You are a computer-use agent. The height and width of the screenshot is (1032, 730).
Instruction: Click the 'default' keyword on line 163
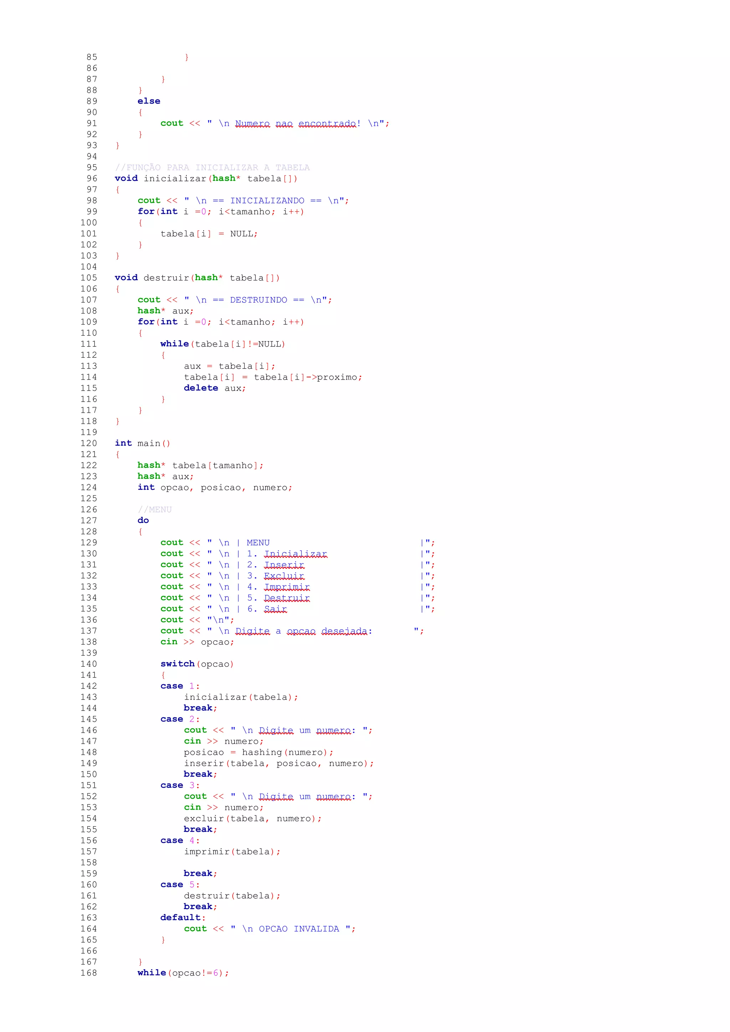pyautogui.click(x=180, y=917)
